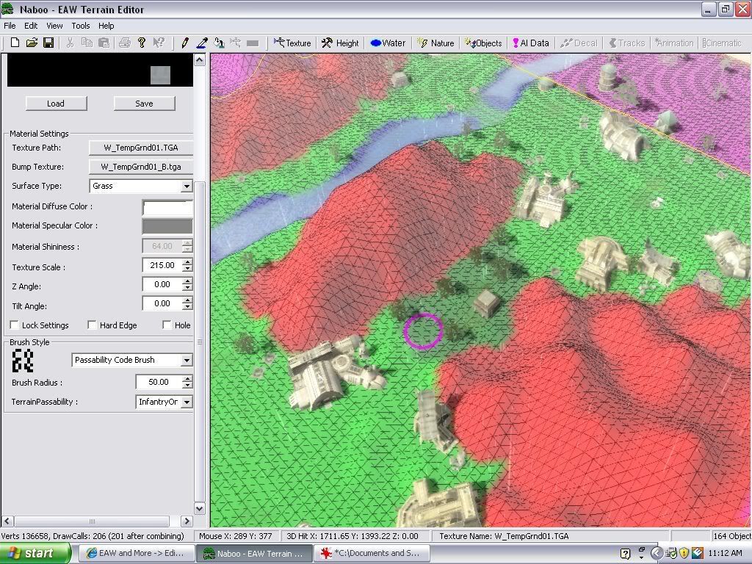Click the Paste clipboard toolbar icon

point(104,43)
